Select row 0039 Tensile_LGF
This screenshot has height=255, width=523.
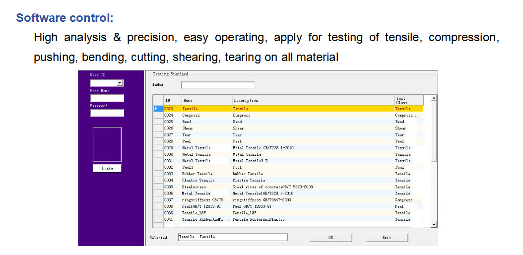pos(288,213)
